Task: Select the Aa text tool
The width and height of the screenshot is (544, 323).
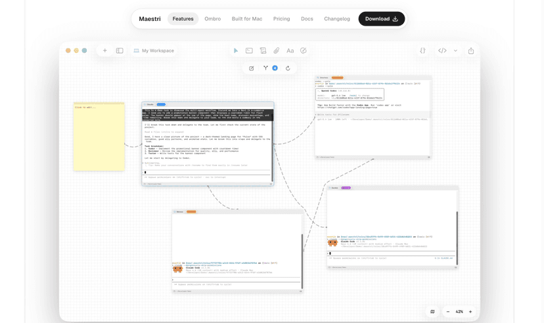Action: tap(290, 51)
